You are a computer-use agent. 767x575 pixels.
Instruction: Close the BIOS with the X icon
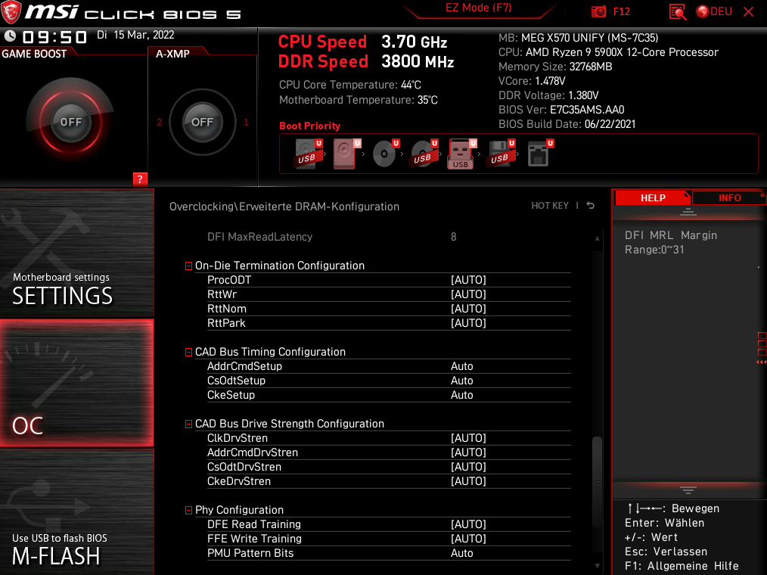click(x=748, y=12)
